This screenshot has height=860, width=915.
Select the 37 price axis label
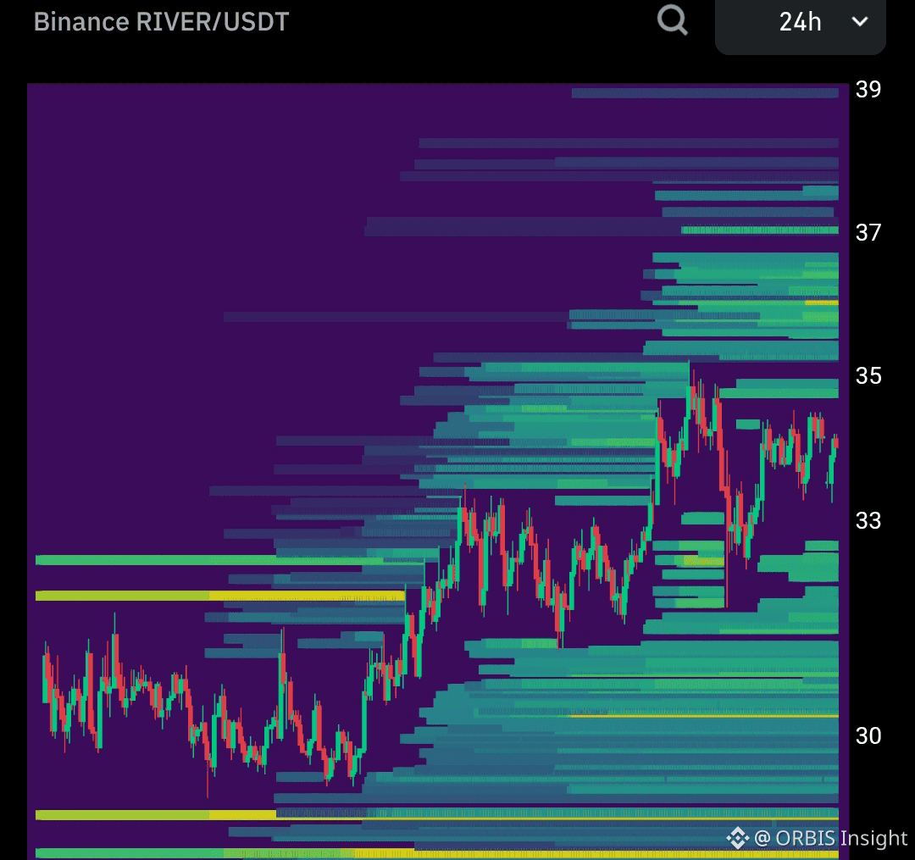click(x=868, y=230)
